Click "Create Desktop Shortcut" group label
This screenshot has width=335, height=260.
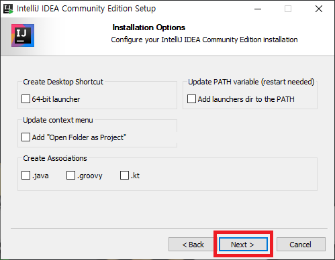click(x=63, y=82)
